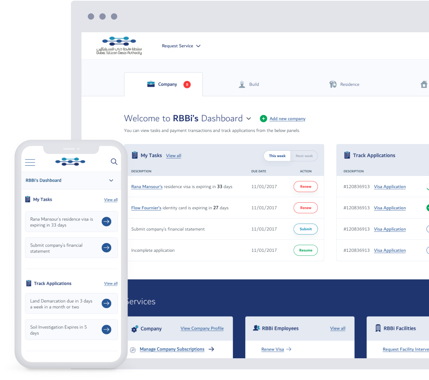
Task: Open the mobile hamburger menu
Action: click(30, 162)
